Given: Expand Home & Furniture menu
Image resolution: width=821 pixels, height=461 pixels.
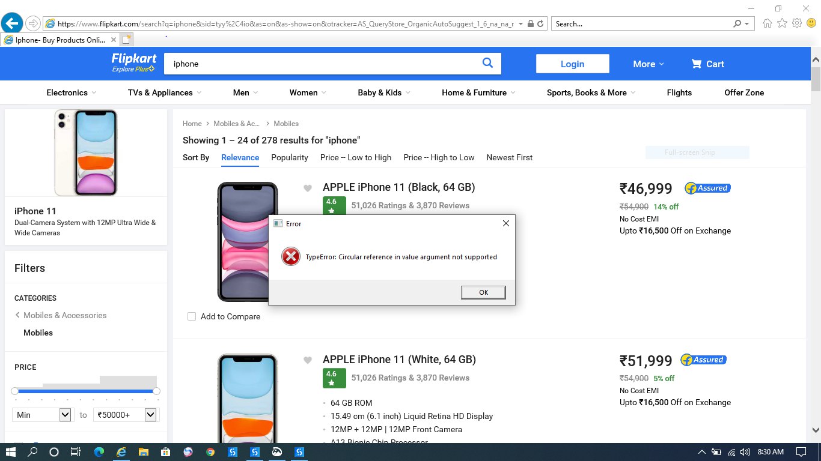Looking at the screenshot, I should point(478,92).
